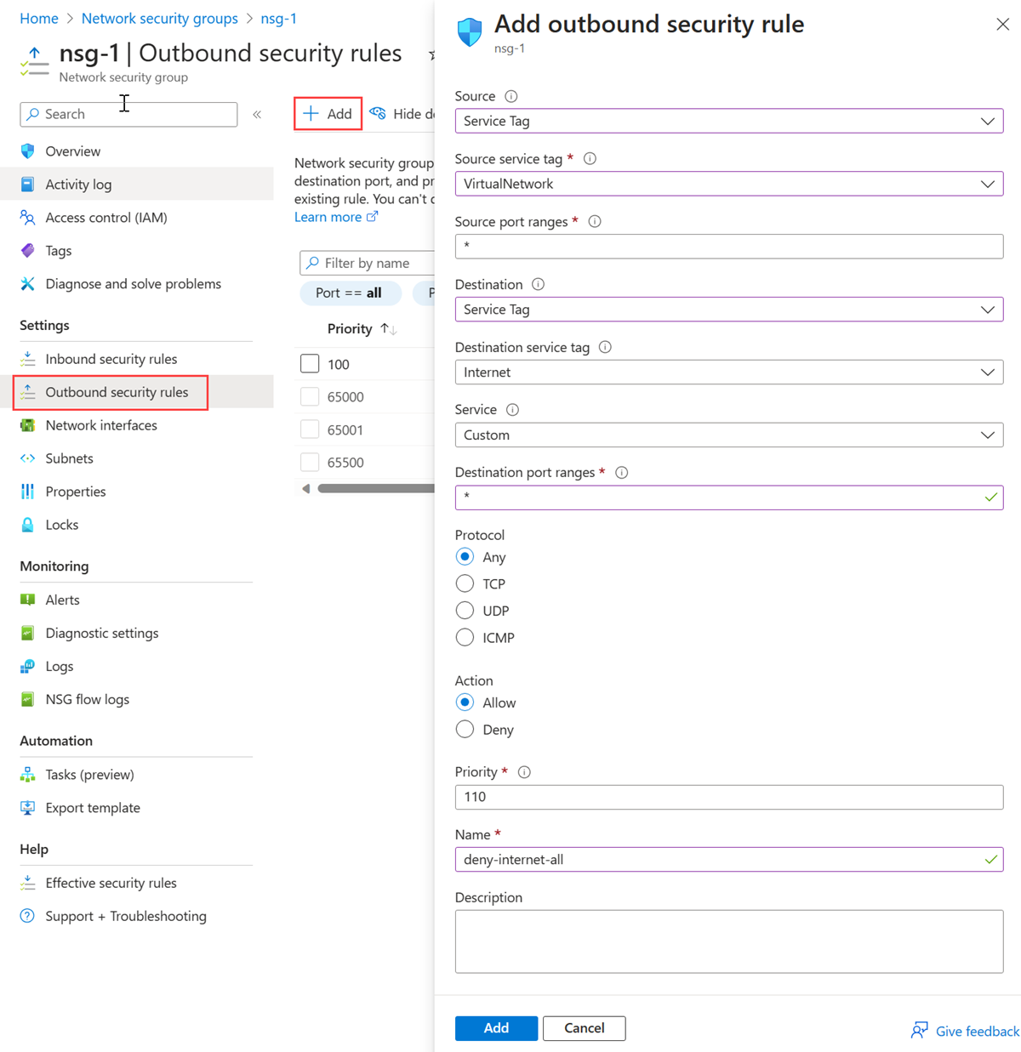
Task: Collapse the sidebar with double chevron
Action: click(x=257, y=114)
